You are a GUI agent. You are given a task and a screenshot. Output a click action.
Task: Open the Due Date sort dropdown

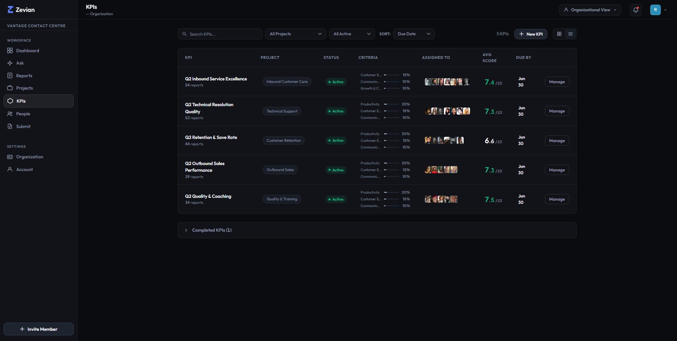click(414, 34)
